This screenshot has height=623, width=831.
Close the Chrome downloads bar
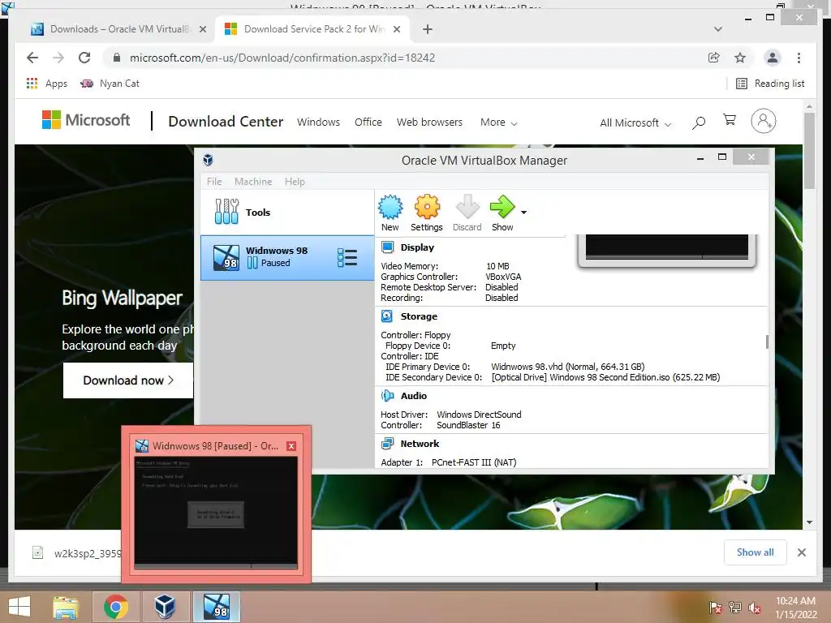[x=802, y=552]
